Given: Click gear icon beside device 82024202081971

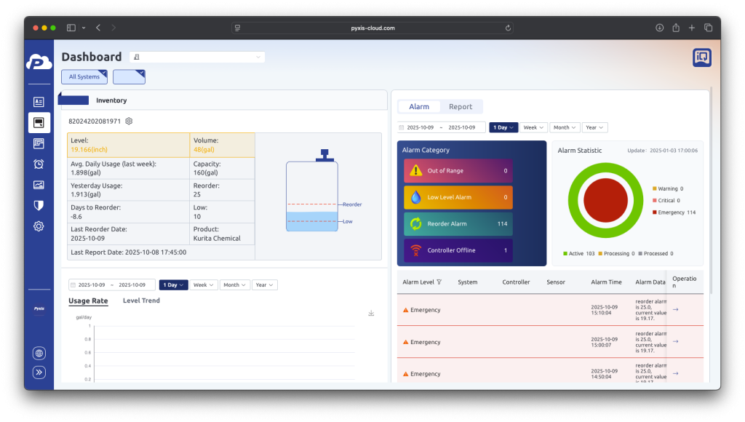Looking at the screenshot, I should [129, 121].
